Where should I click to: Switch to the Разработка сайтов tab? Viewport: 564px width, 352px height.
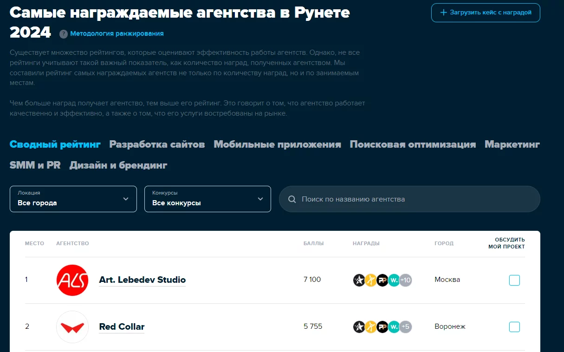157,144
